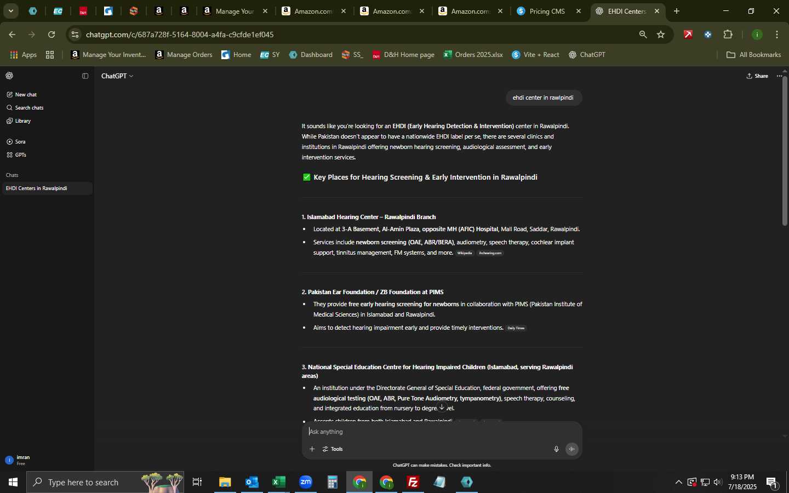Click the ChatGPT logo in sidebar
The width and height of the screenshot is (789, 493).
pos(9,76)
